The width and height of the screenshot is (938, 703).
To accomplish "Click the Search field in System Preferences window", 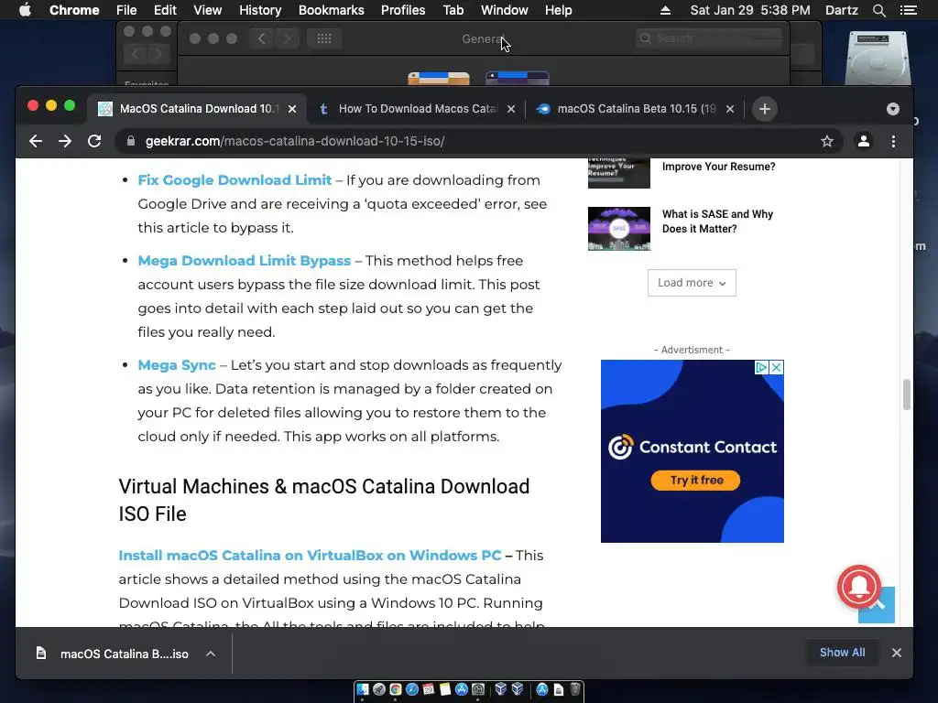I will (x=710, y=38).
